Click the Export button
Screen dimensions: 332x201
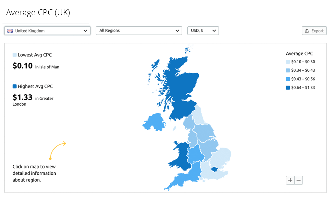pos(314,31)
